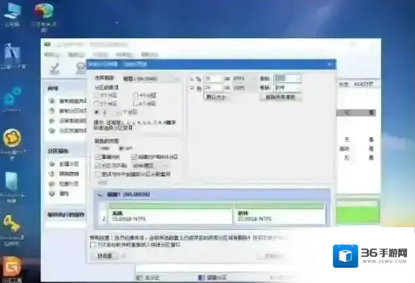Select the 35.00GB system partition bar
415x283 pixels.
(x=171, y=217)
